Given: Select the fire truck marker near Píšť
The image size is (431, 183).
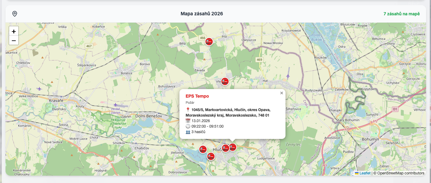Looking at the screenshot, I should pyautogui.click(x=209, y=41).
